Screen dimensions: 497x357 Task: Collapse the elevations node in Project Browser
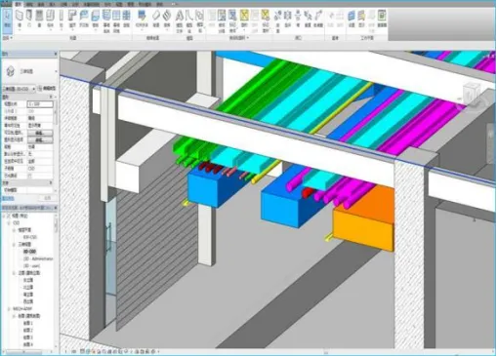point(15,273)
